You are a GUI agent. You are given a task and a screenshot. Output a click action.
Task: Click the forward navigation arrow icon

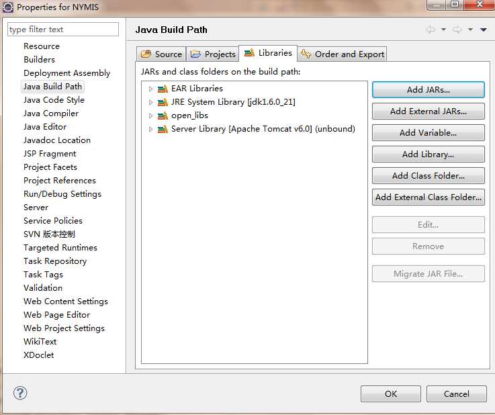coord(457,30)
